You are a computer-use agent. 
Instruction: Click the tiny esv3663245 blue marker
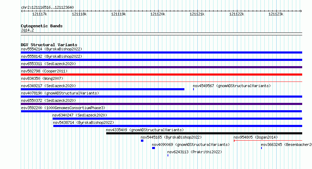pos(262,148)
